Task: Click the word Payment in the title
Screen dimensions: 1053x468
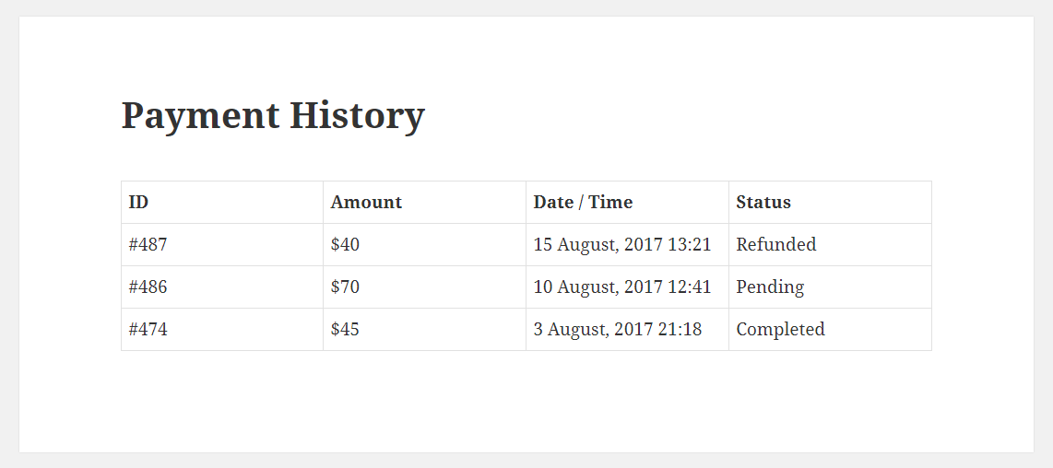Action: point(200,115)
